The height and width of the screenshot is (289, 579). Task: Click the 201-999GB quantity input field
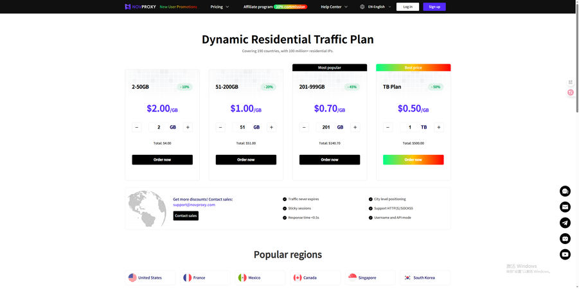point(326,127)
